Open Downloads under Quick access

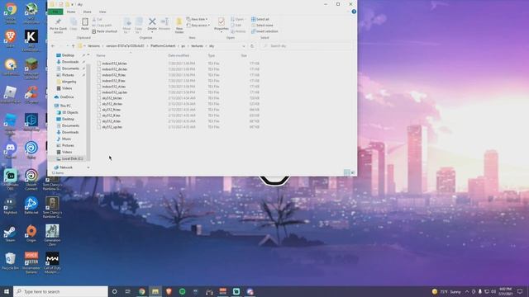point(70,62)
